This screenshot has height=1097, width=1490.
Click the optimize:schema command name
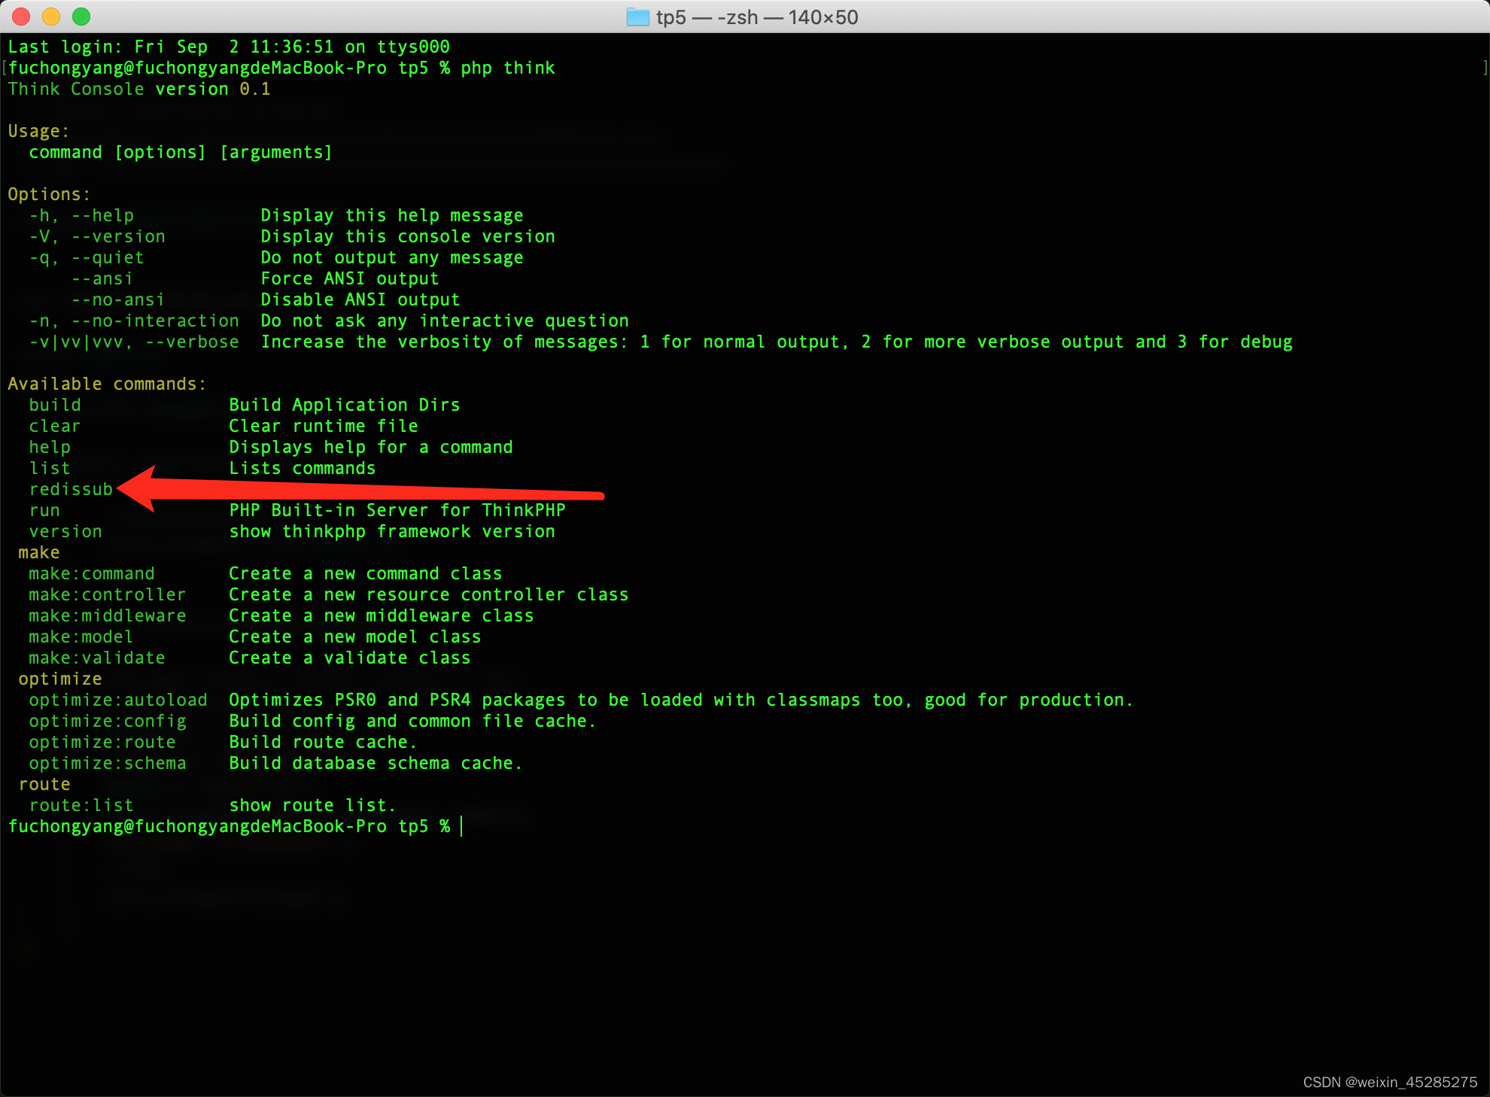coord(107,763)
